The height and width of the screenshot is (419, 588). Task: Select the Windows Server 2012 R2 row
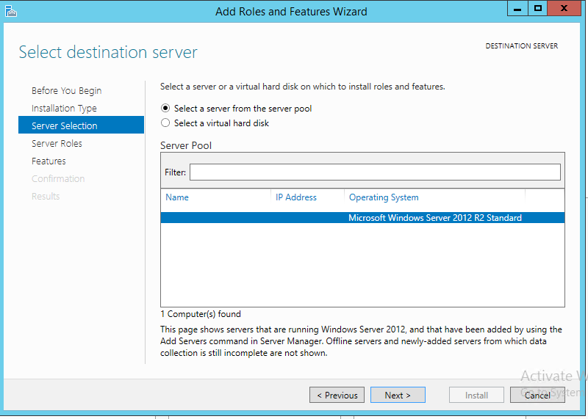(362, 218)
